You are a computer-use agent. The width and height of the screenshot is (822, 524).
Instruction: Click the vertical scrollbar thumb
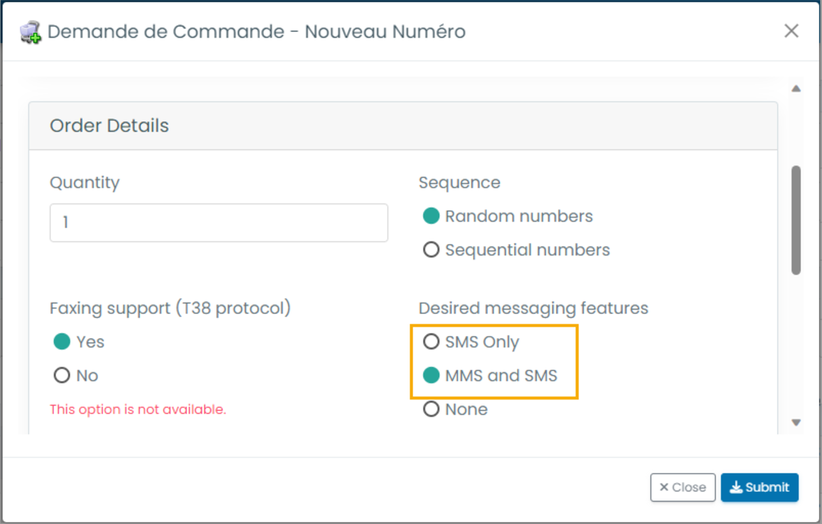click(x=796, y=220)
